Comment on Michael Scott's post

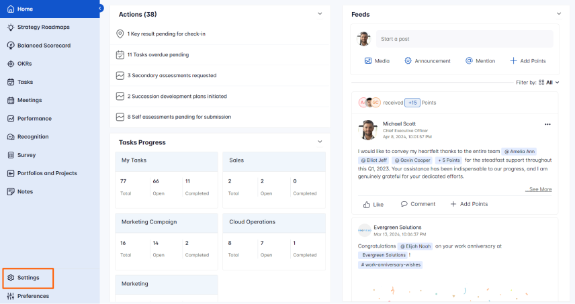[418, 204]
